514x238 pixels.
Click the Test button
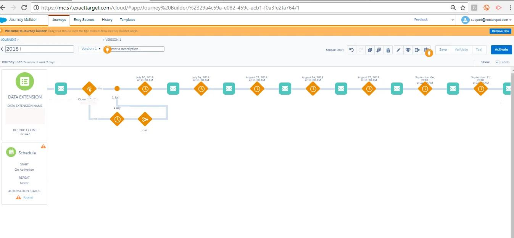[479, 49]
